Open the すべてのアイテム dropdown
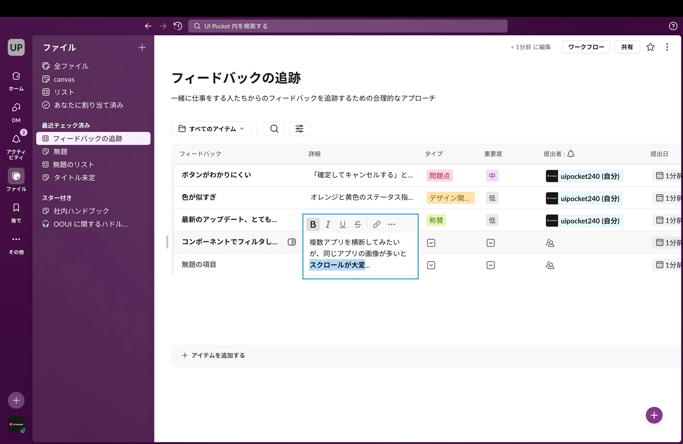This screenshot has width=683, height=444. tap(211, 128)
